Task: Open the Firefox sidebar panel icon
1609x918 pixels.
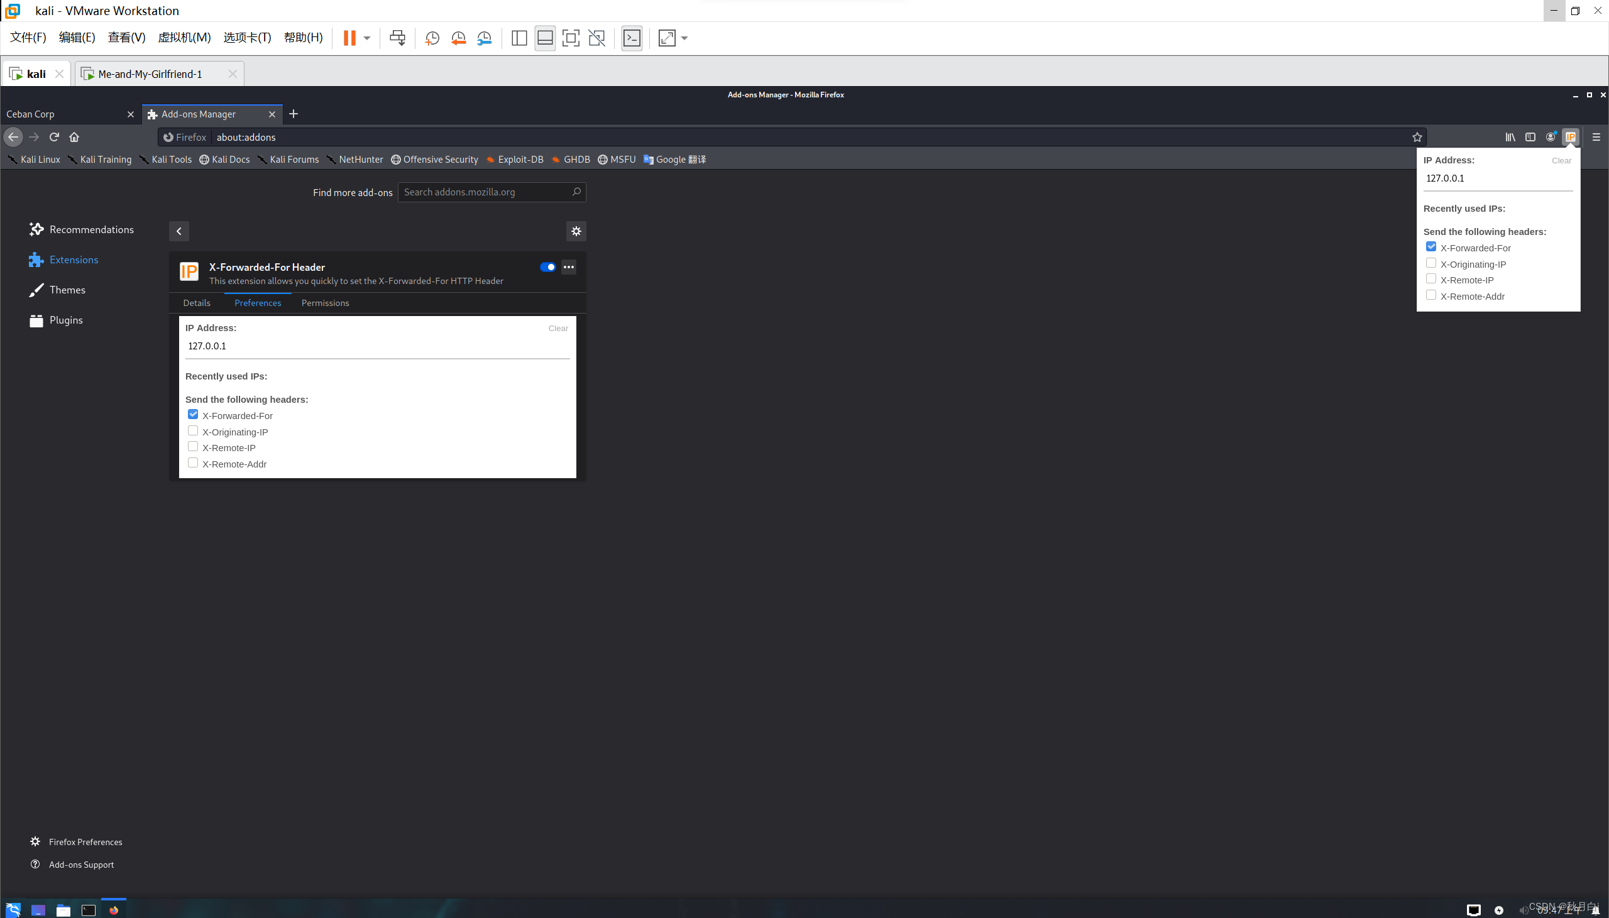Action: (x=1530, y=137)
